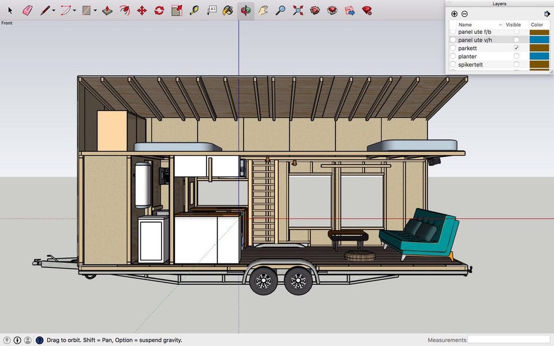This screenshot has width=554, height=346.
Task: Set planter as the active layer
Action: coord(452,56)
